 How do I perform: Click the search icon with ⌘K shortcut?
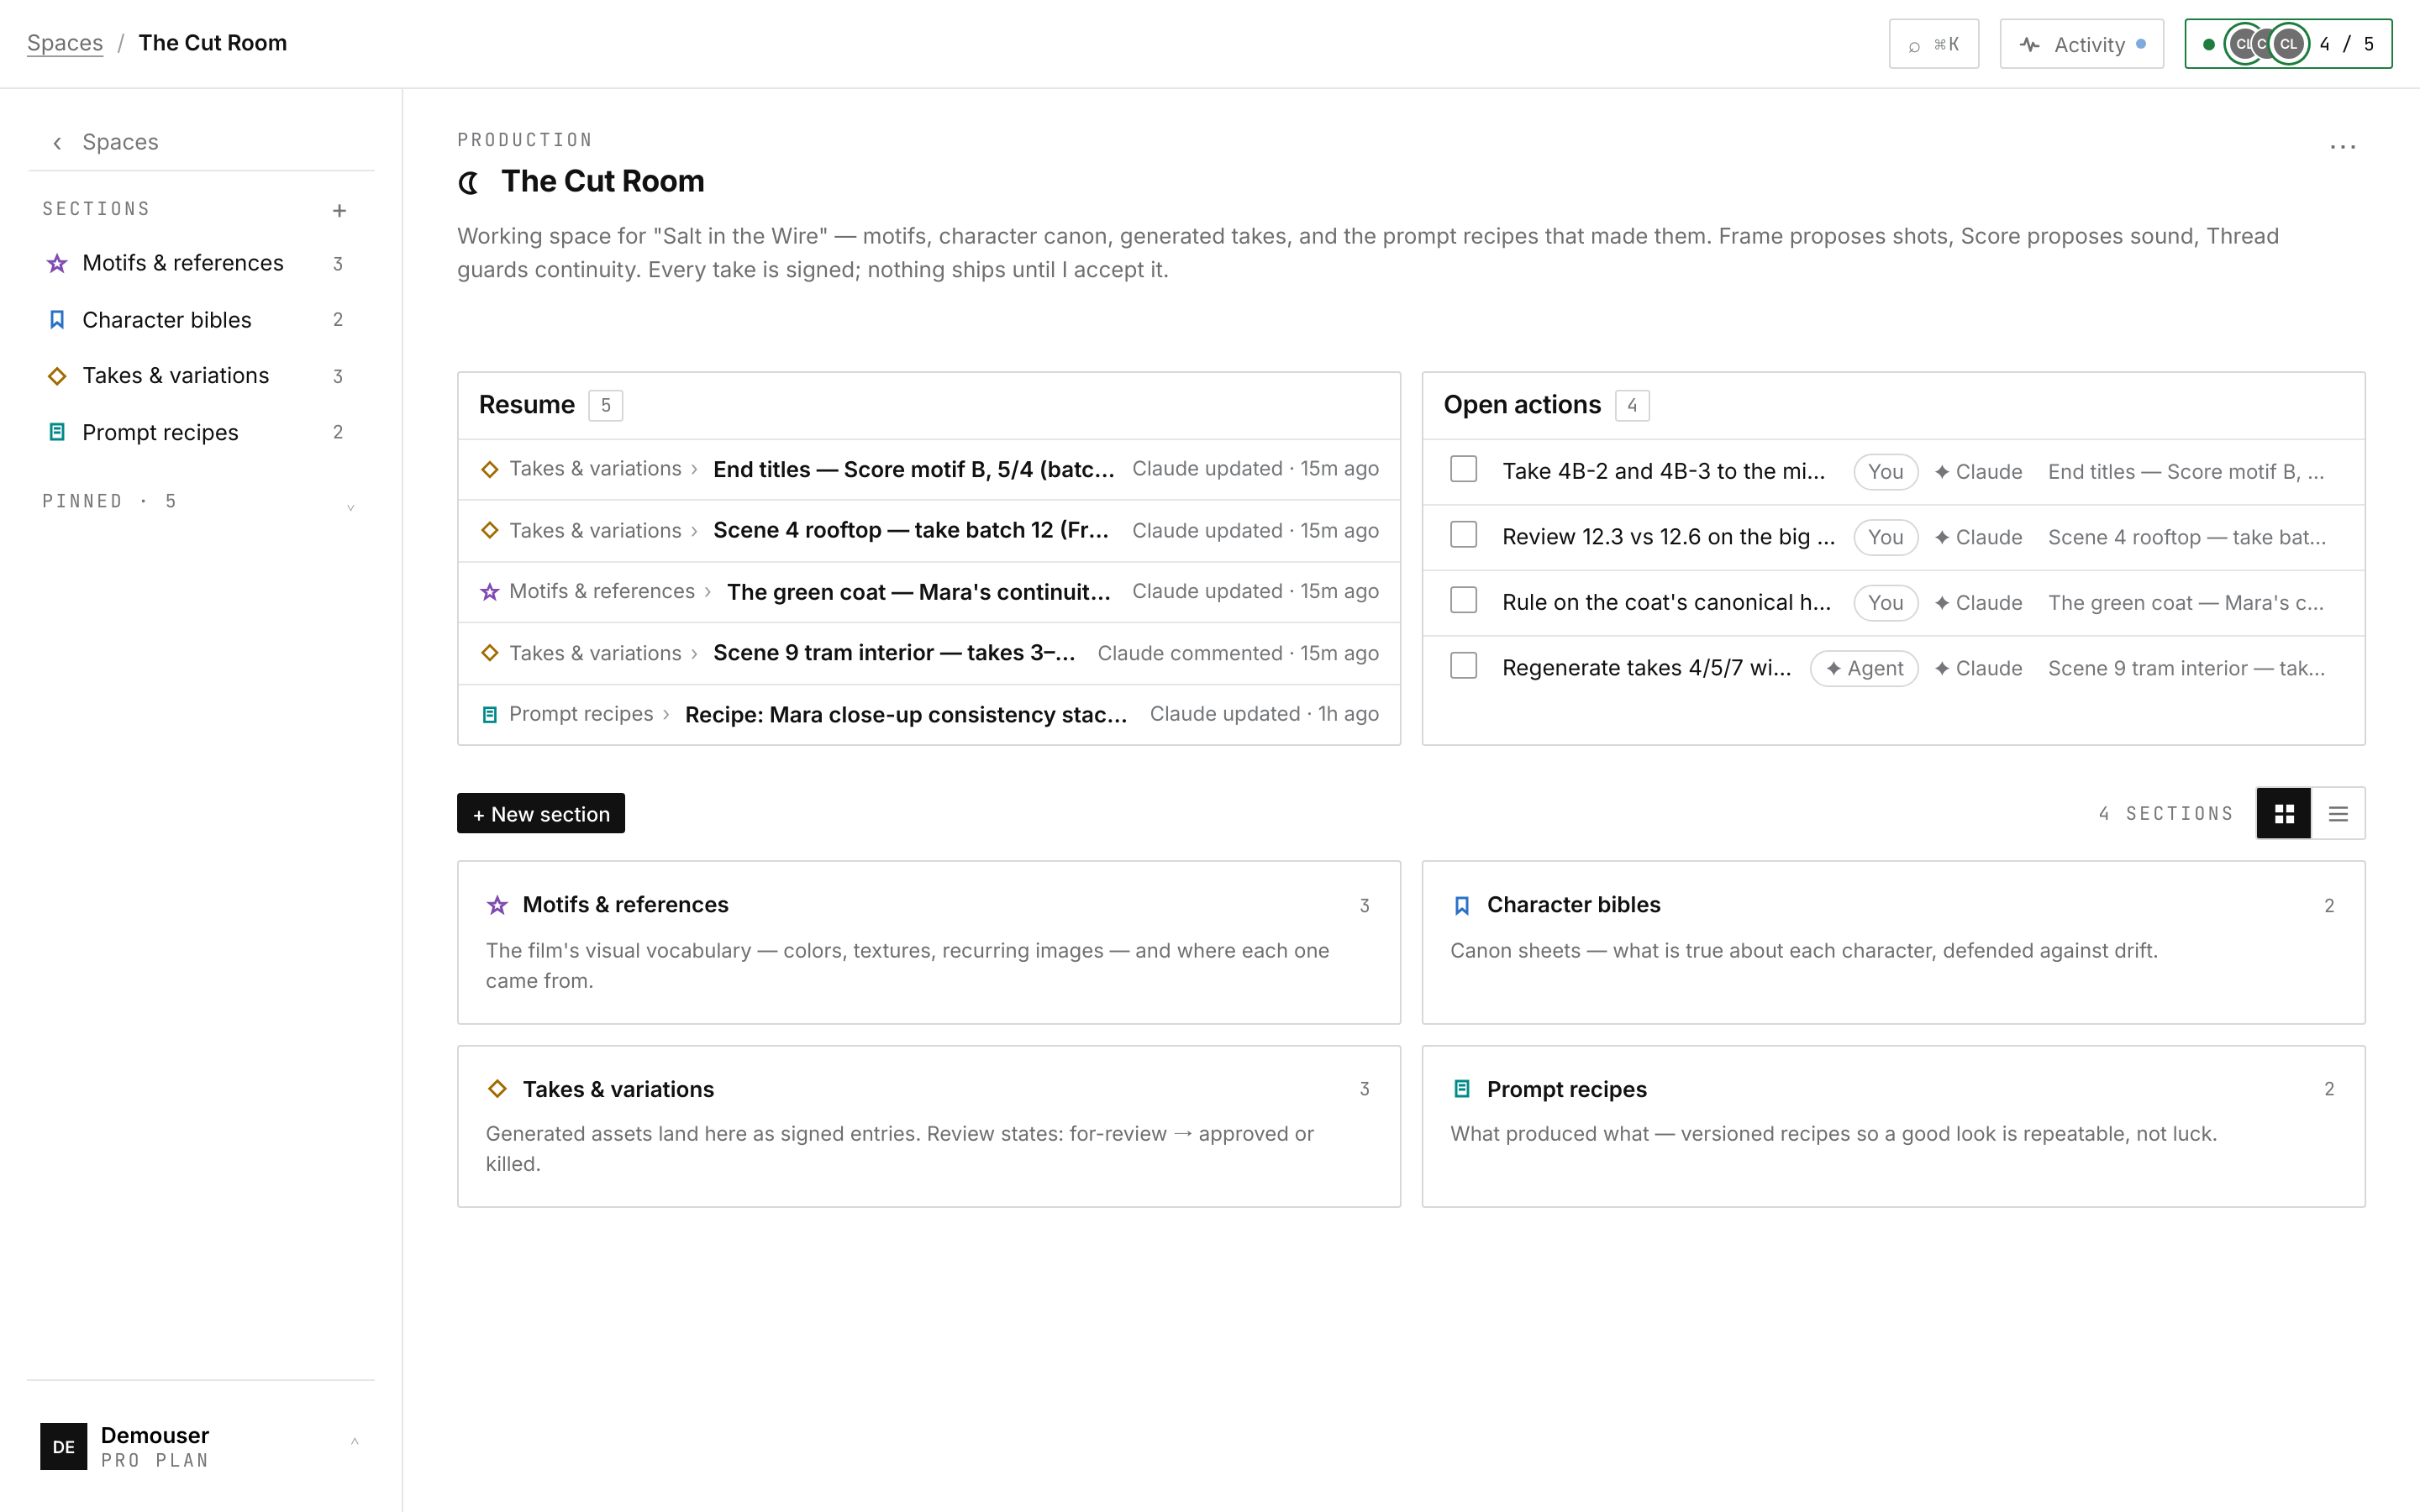click(x=1933, y=44)
